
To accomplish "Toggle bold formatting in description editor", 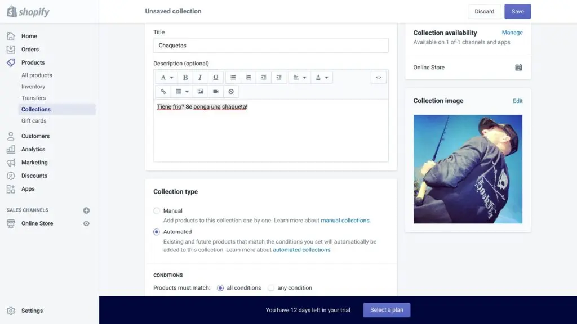I will pyautogui.click(x=185, y=78).
